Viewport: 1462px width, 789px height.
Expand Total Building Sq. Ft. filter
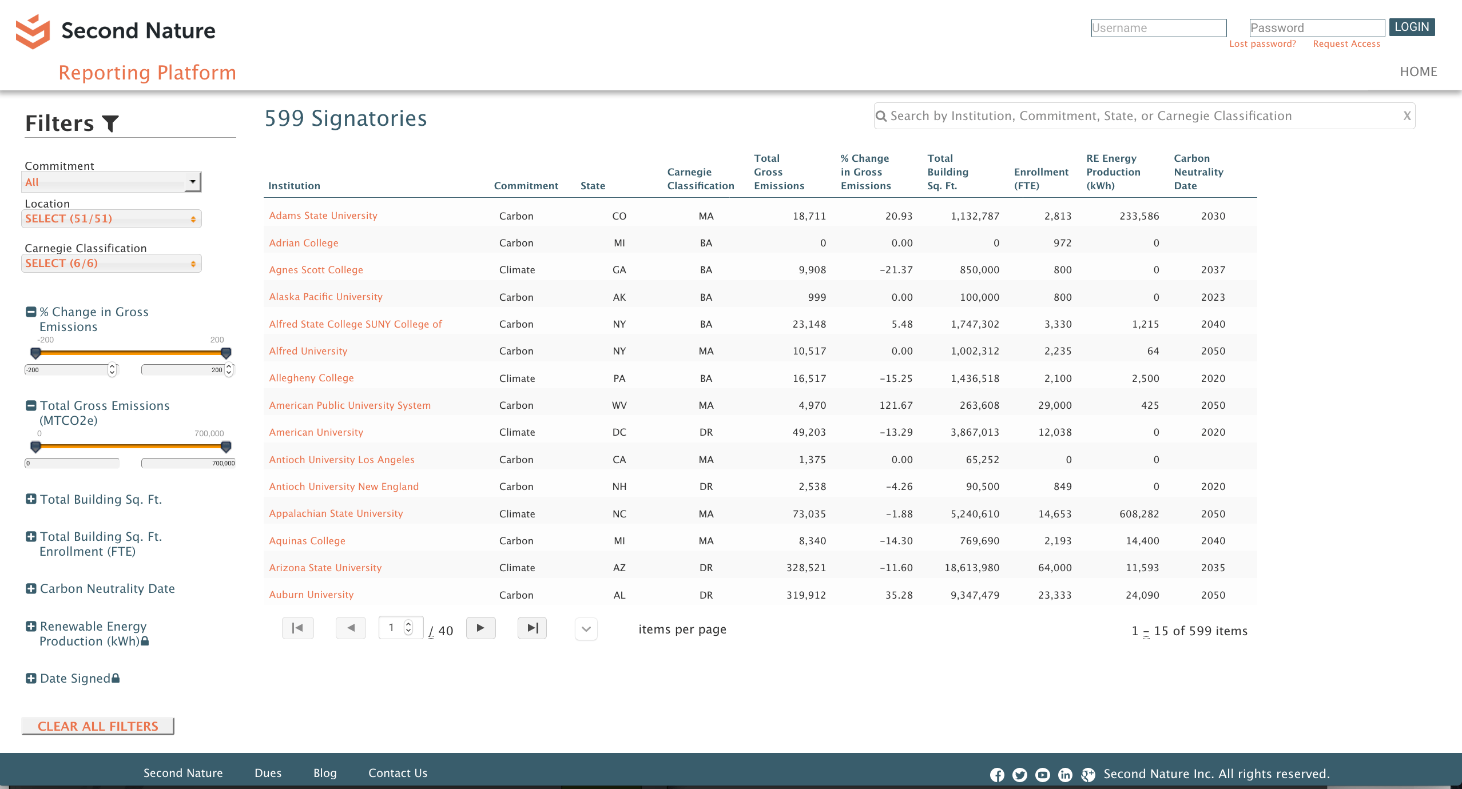(x=31, y=499)
